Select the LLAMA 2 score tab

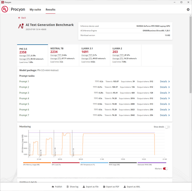126,55
